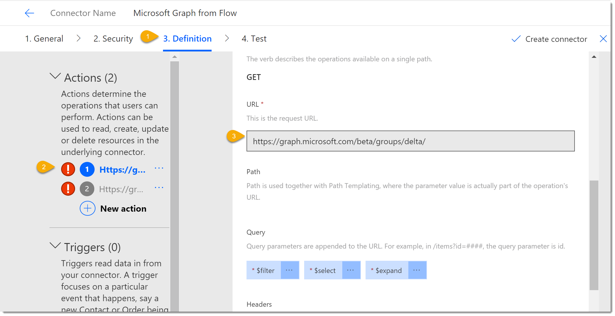
Task: Select the blue number 1 action badge
Action: click(87, 169)
